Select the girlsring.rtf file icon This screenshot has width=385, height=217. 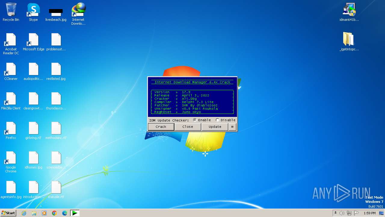coord(33,131)
